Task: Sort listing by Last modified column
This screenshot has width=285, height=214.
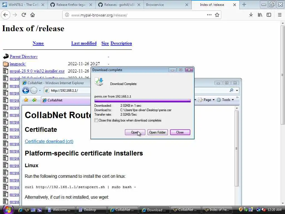Action: point(84,43)
